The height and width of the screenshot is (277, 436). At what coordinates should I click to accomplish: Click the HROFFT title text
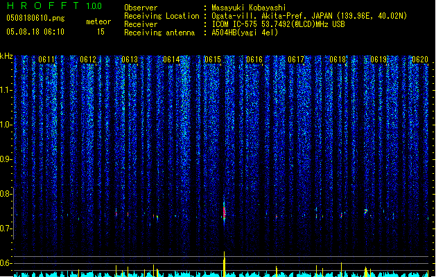[43, 6]
